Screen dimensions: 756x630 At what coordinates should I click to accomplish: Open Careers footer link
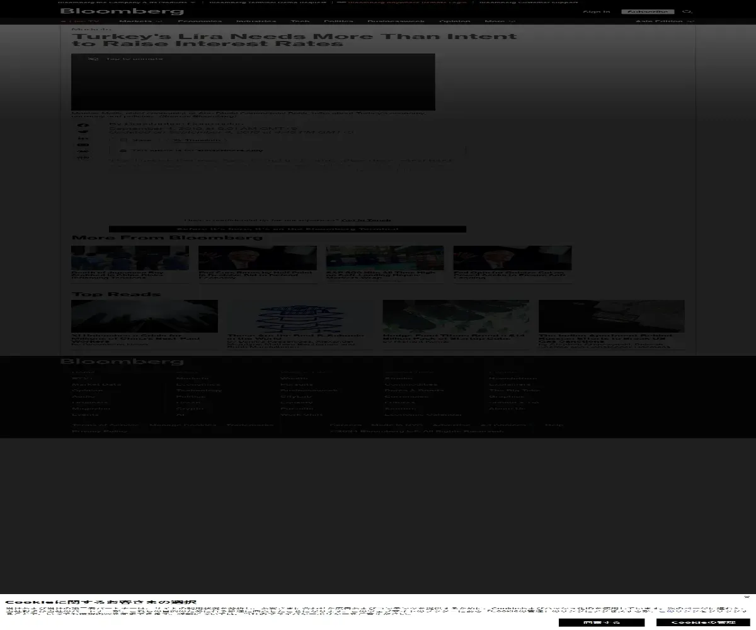coord(345,425)
